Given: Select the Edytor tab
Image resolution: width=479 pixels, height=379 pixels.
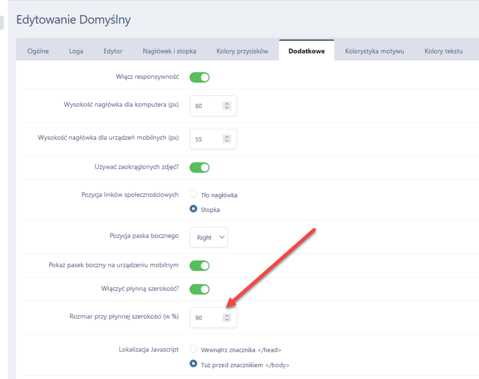Looking at the screenshot, I should coord(113,51).
